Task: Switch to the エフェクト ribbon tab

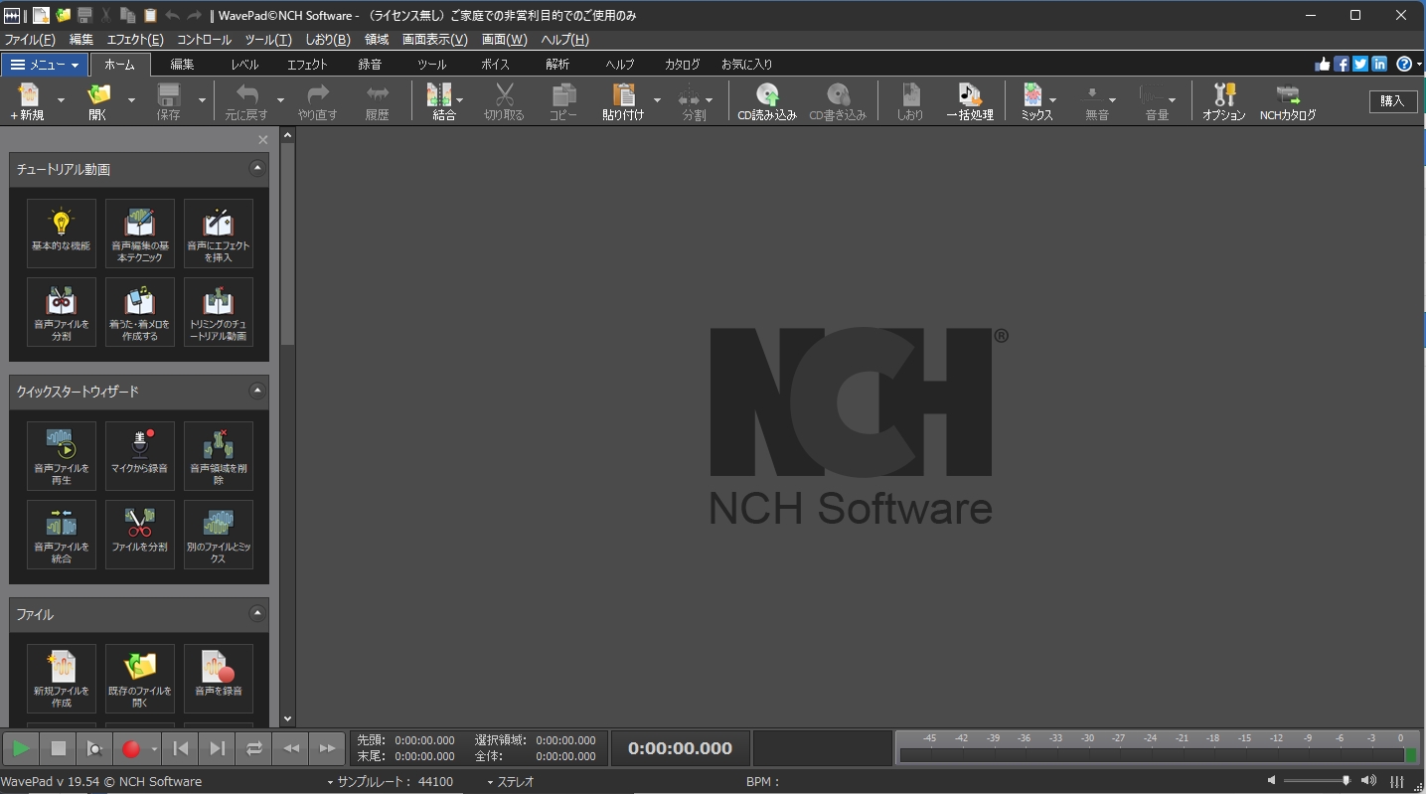Action: pyautogui.click(x=307, y=65)
